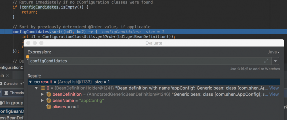Expand the beanName node
The image size is (287, 120).
pos(43,100)
